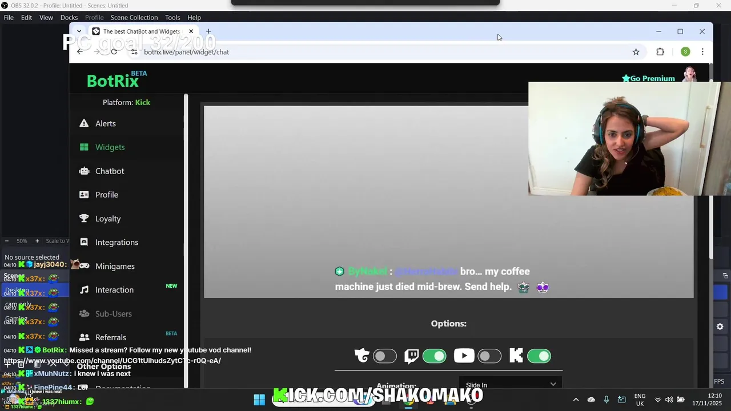Expand the Chrome tab search chevron
This screenshot has height=411, width=731.
79,31
